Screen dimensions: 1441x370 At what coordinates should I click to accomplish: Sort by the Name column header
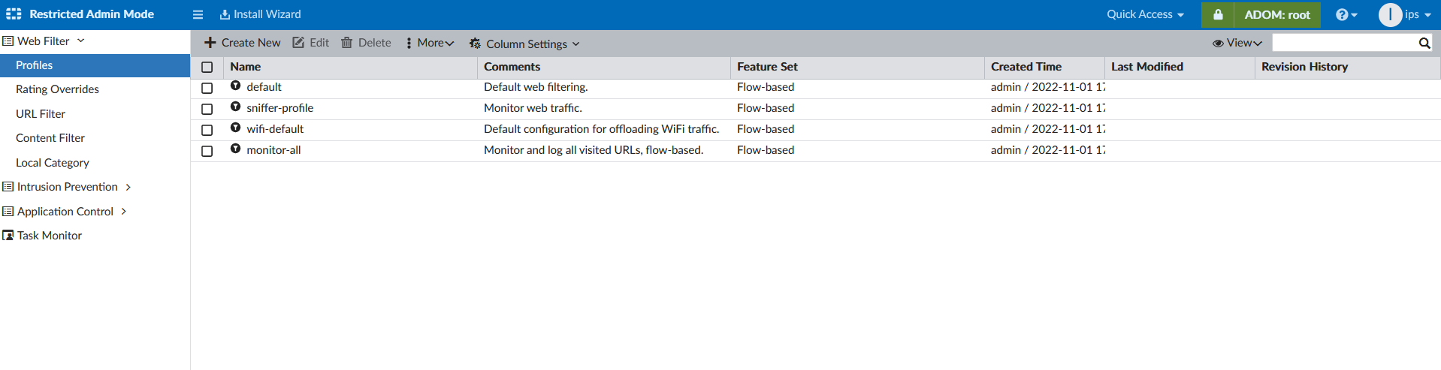245,67
